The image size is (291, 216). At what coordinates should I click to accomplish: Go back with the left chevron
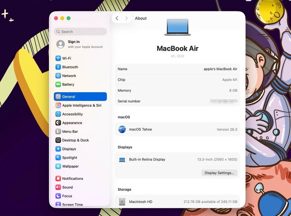pyautogui.click(x=117, y=18)
